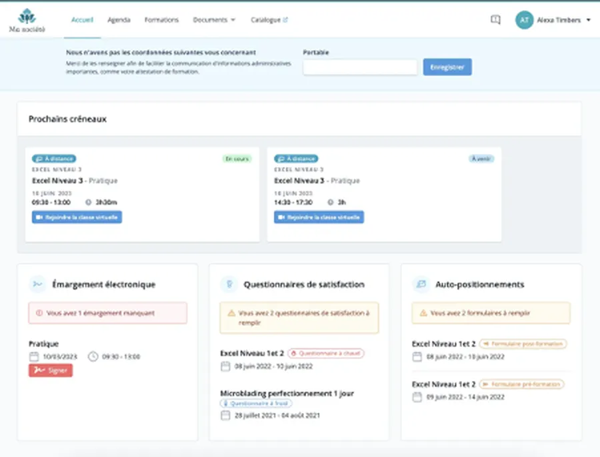Screen dimensions: 600x457
Task: Click the Signer button
Action: [x=51, y=370]
